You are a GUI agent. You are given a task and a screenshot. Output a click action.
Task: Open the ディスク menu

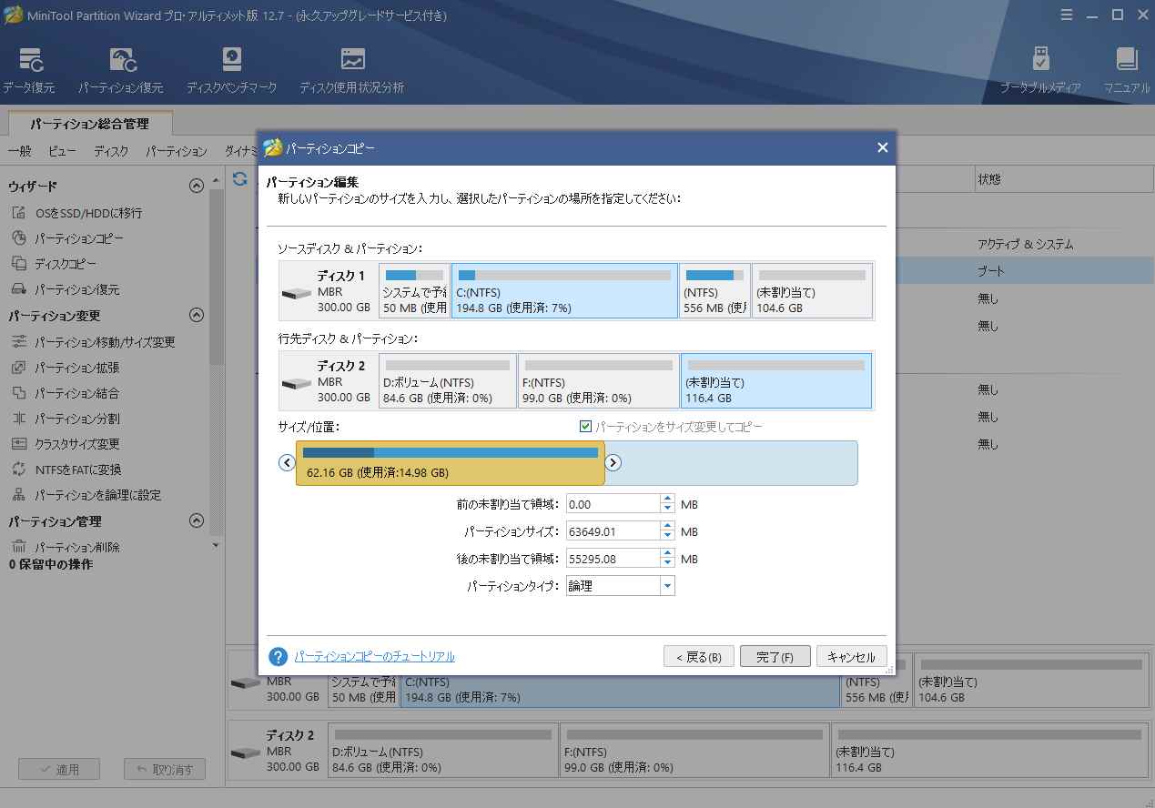[111, 152]
